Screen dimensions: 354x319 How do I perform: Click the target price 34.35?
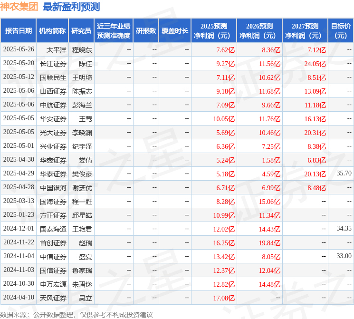(x=344, y=228)
